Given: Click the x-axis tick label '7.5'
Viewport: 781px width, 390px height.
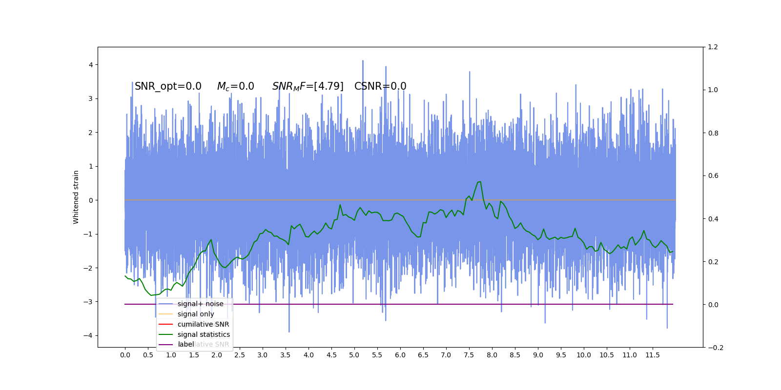Looking at the screenshot, I should [x=469, y=355].
